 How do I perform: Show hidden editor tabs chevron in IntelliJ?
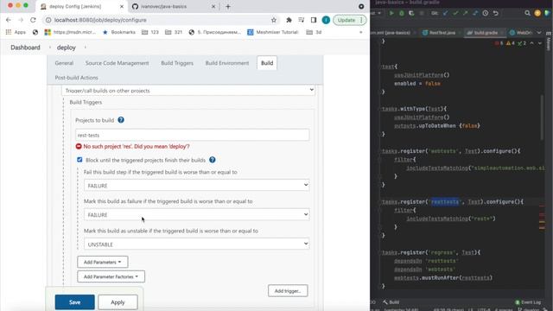click(x=539, y=33)
